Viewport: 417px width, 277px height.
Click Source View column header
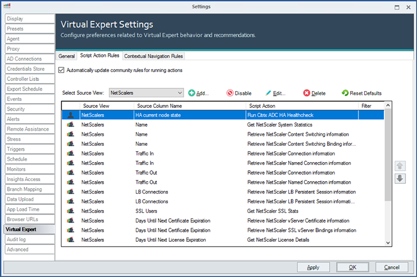107,106
